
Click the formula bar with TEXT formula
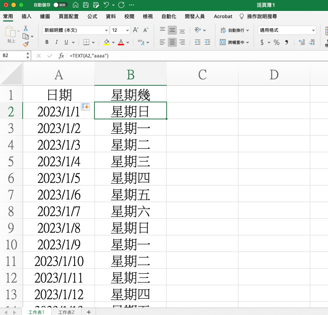click(197, 56)
